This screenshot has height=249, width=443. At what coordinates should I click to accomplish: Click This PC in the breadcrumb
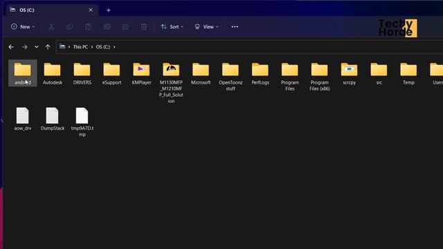[x=80, y=47]
